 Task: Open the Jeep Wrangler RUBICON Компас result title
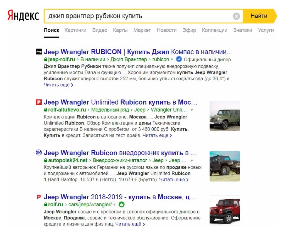pyautogui.click(x=137, y=52)
